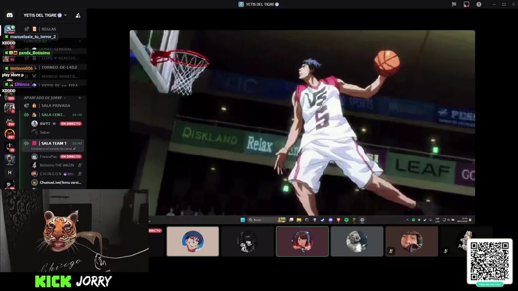Screen dimensions: 518x291
Task: Open the help question mark icon
Action: [479, 4]
